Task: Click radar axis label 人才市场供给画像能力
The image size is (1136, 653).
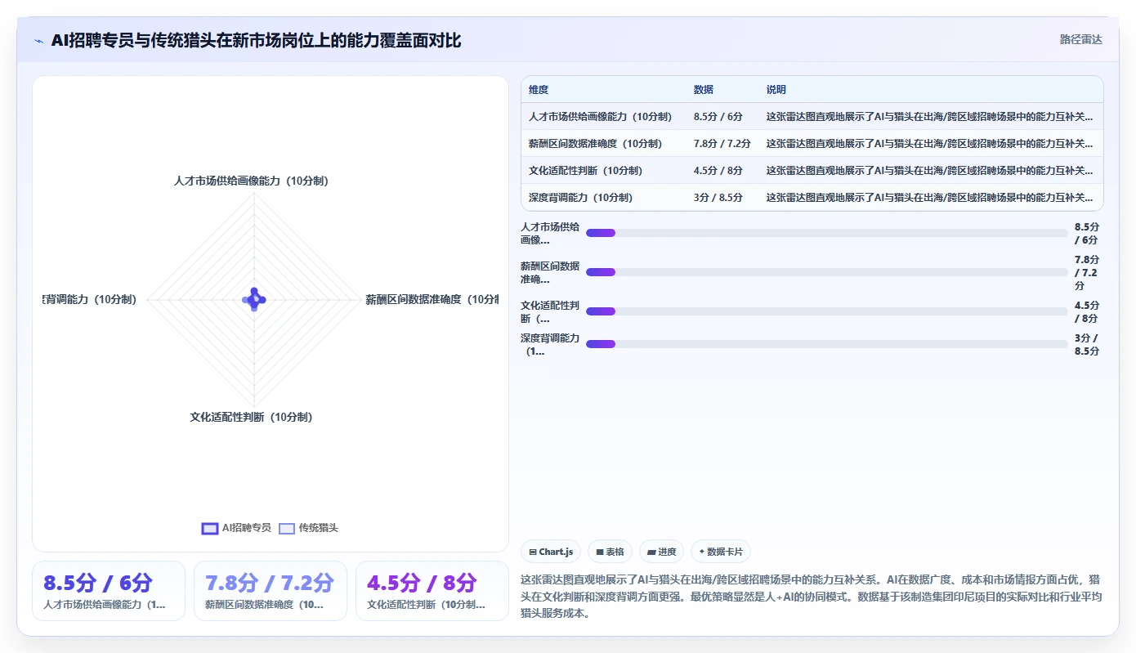Action: (x=251, y=181)
